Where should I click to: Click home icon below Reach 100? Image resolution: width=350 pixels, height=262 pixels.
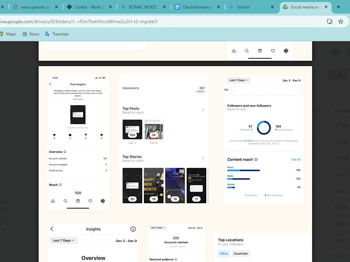53,201
